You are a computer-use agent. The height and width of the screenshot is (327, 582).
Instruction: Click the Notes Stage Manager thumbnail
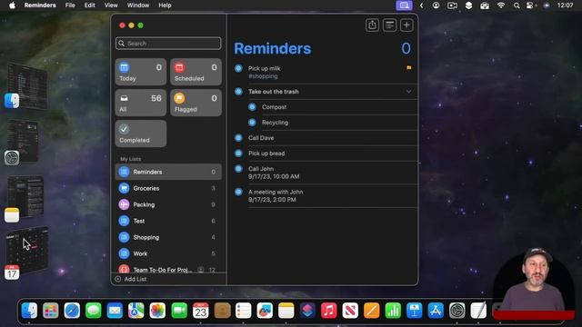(25, 197)
